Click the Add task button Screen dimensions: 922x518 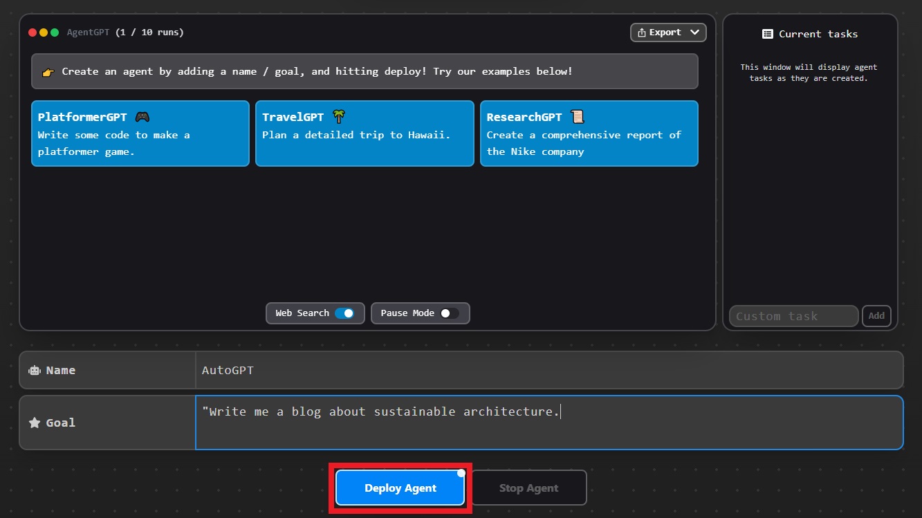(x=876, y=316)
